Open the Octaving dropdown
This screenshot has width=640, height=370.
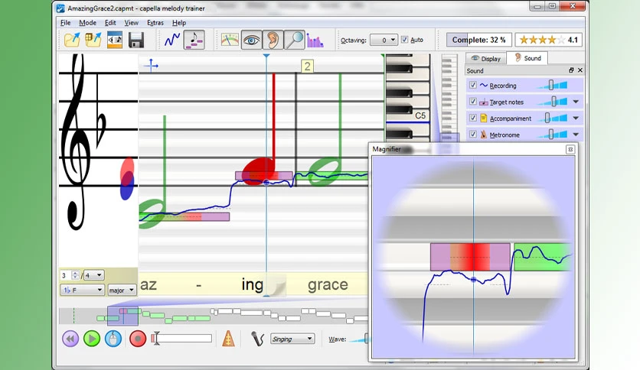[x=384, y=40]
